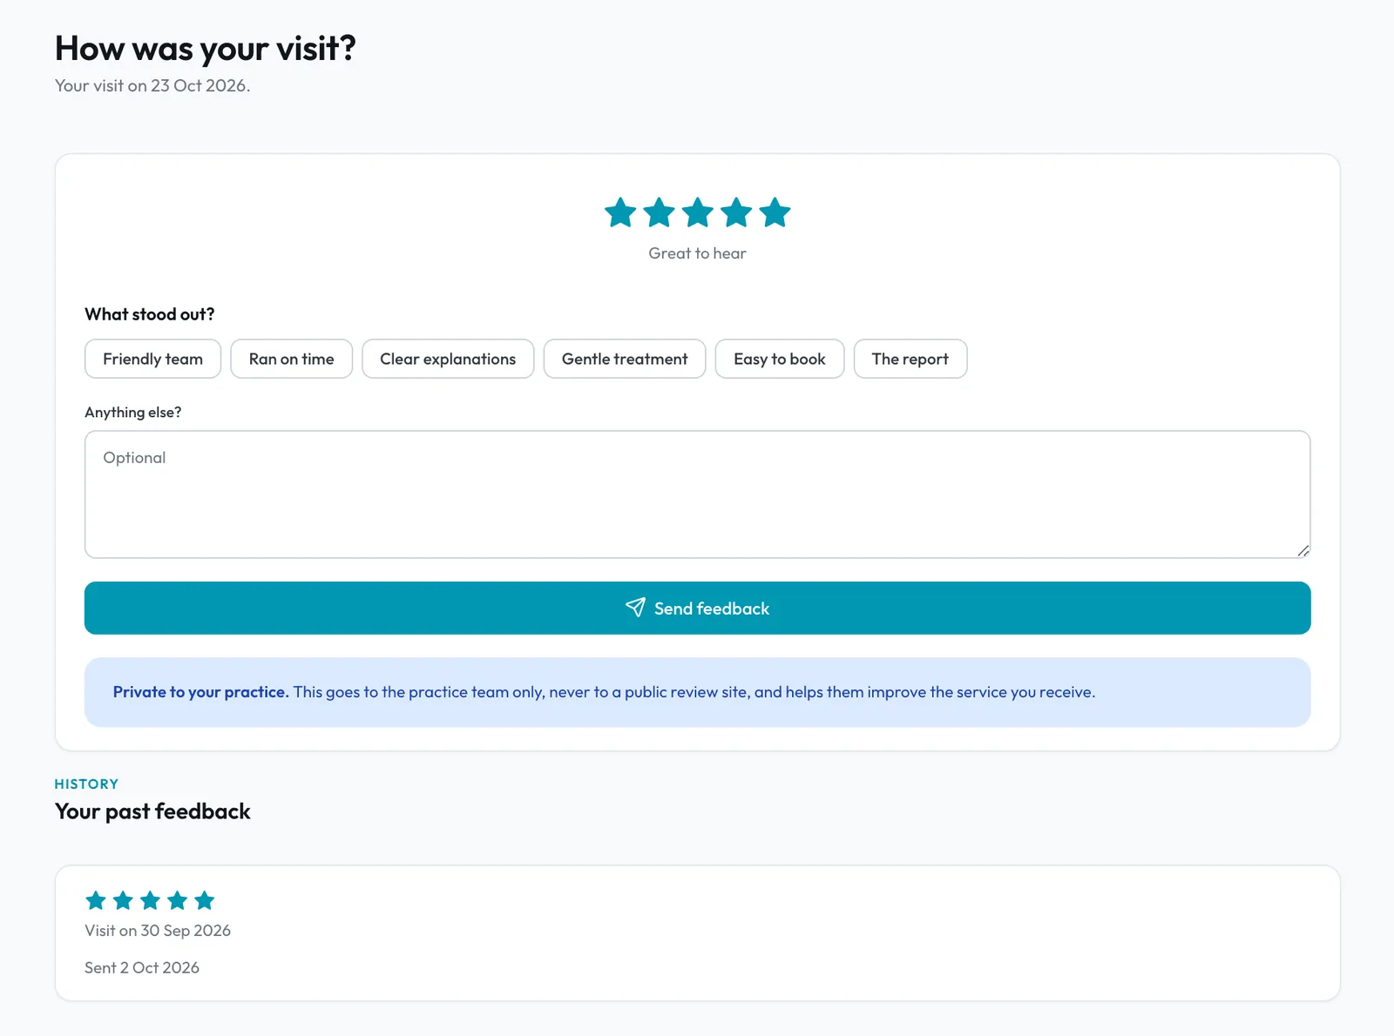This screenshot has height=1036, width=1394.
Task: Pick the Clear explanations chip
Action: [x=448, y=359]
